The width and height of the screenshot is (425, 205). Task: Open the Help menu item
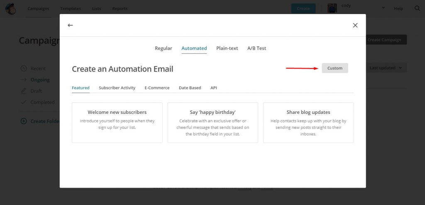(398, 9)
